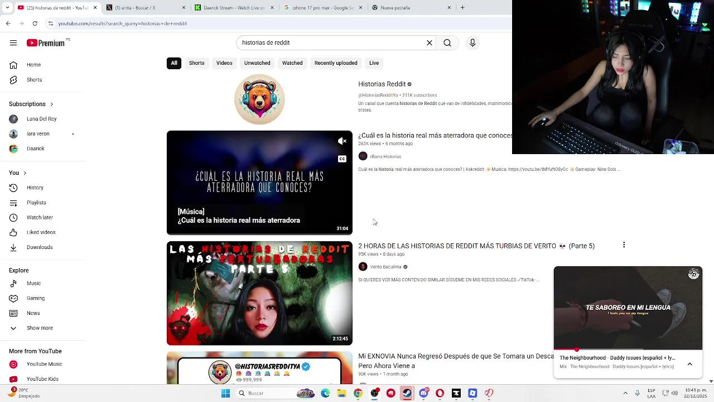714x402 pixels.
Task: Open the Mi EXNOVIA Nunca Regresó video title
Action: [456, 361]
